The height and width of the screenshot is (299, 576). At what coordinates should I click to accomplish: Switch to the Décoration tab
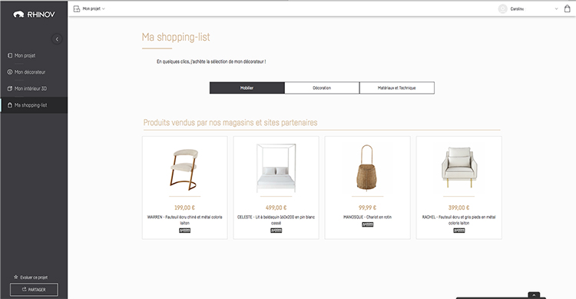[322, 88]
